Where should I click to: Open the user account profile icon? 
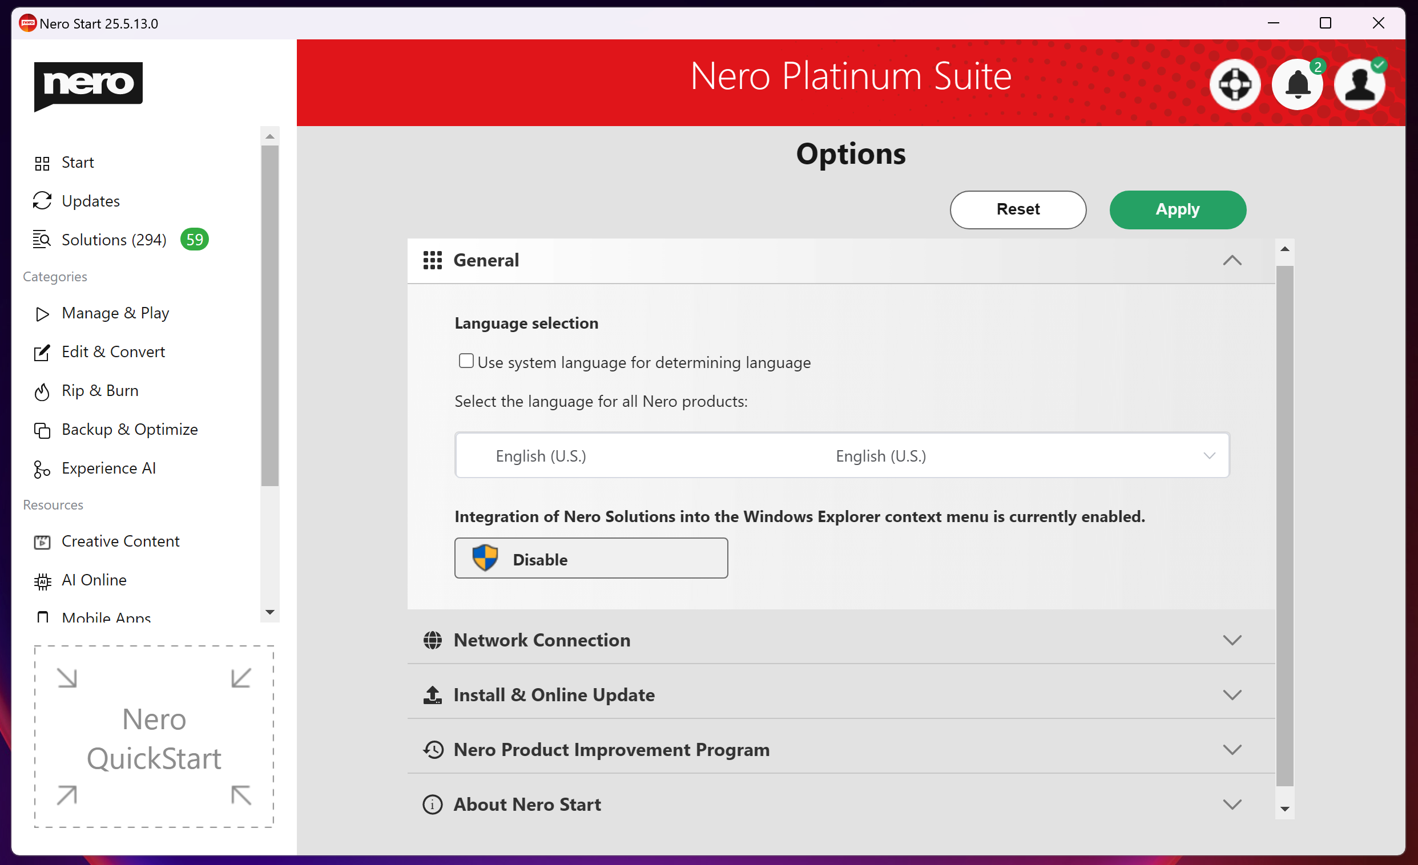coord(1359,84)
